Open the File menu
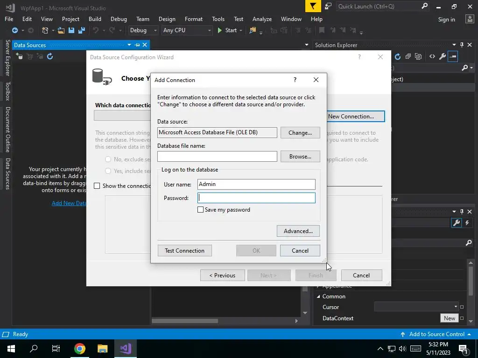478x358 pixels. click(9, 19)
